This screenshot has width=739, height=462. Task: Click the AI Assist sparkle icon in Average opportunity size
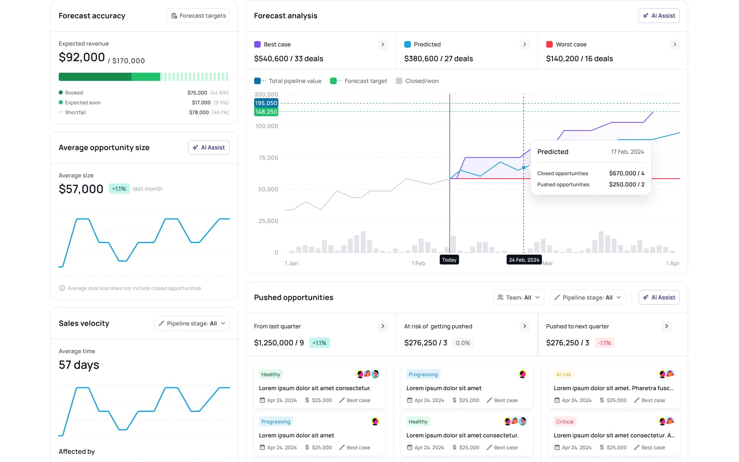[196, 147]
